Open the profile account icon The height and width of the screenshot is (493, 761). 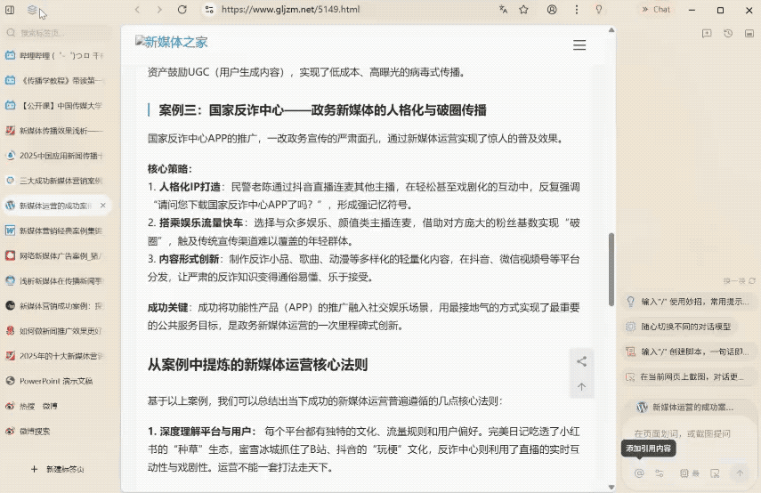click(x=552, y=10)
